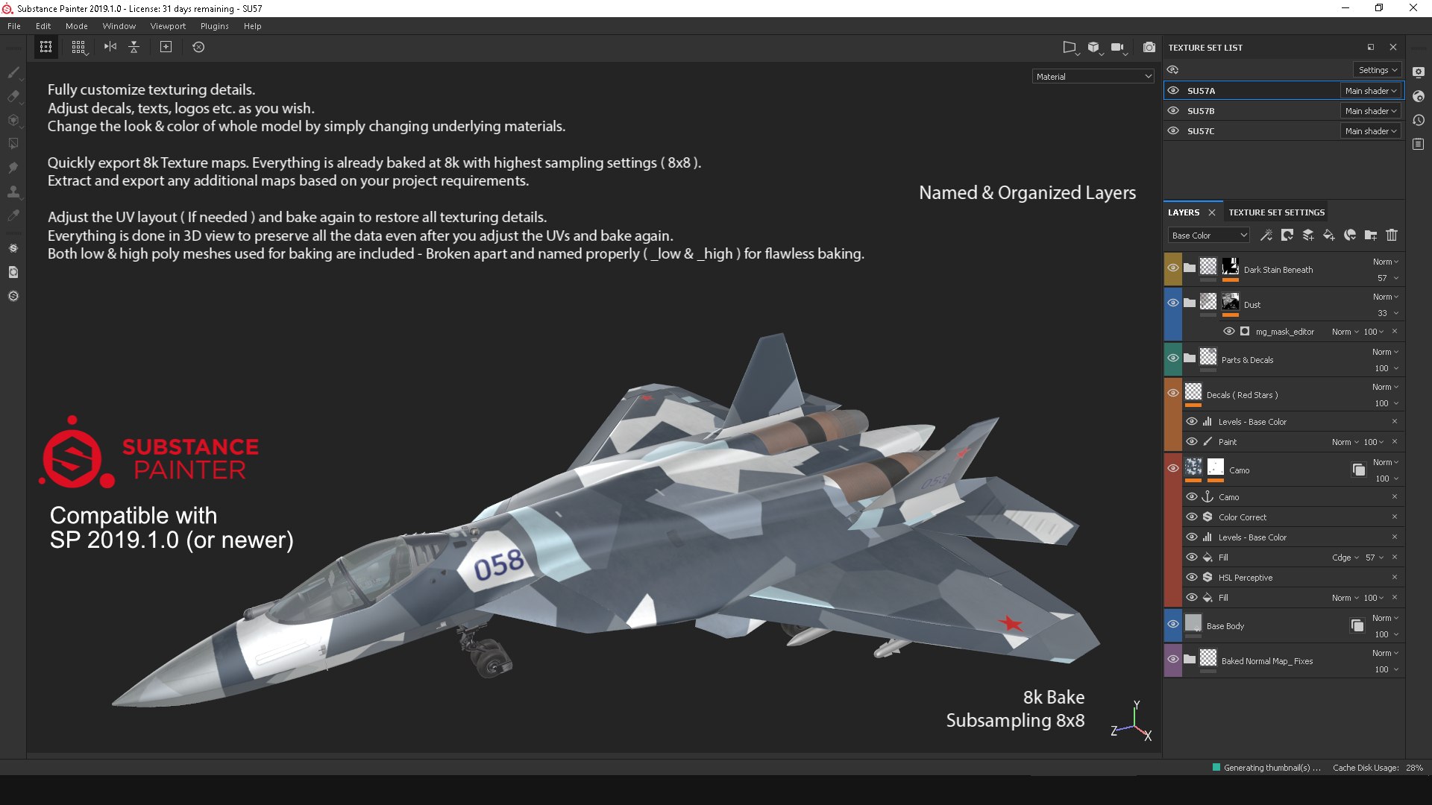Screen dimensions: 1432x805
Task: Adjust opacity value 57 of Dark Stain Beneath
Action: pos(1382,279)
